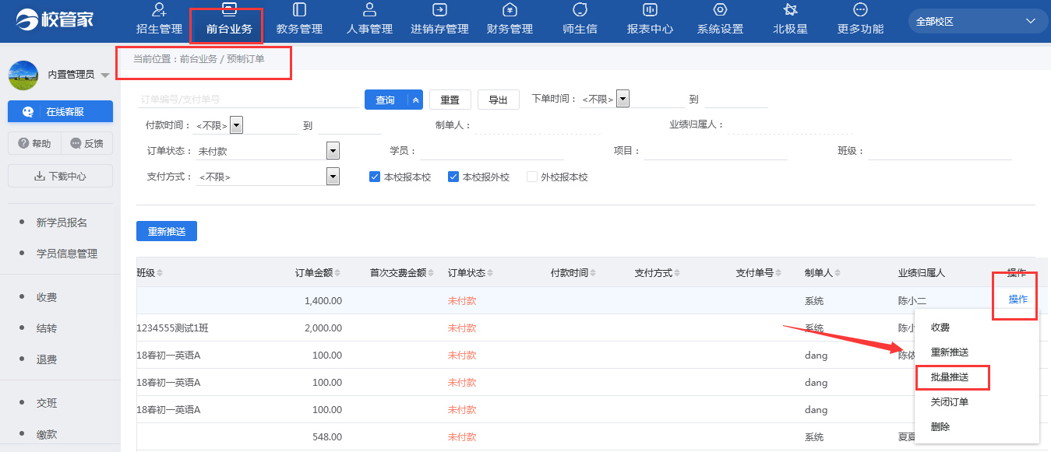Viewport: 1051px width, 452px height.
Task: Go to 退费 in the sidebar
Action: click(x=47, y=359)
